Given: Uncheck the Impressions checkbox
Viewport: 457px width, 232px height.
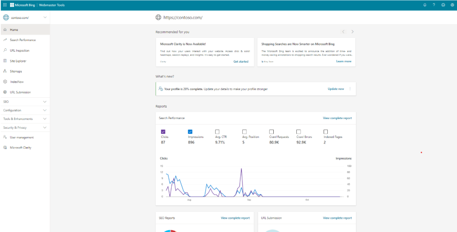Looking at the screenshot, I should [190, 131].
